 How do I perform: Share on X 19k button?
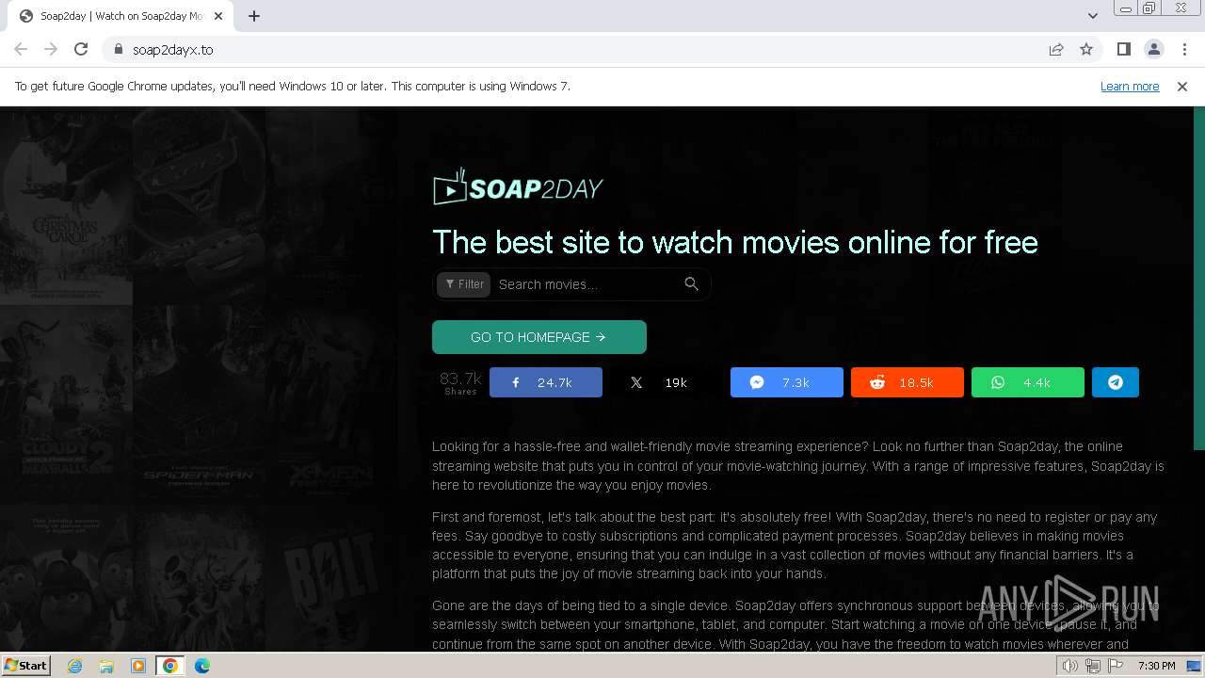click(x=667, y=382)
